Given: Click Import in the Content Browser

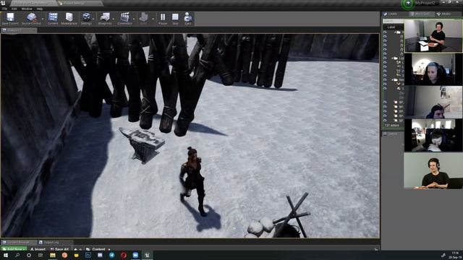Looking at the screenshot, I should tap(38, 249).
